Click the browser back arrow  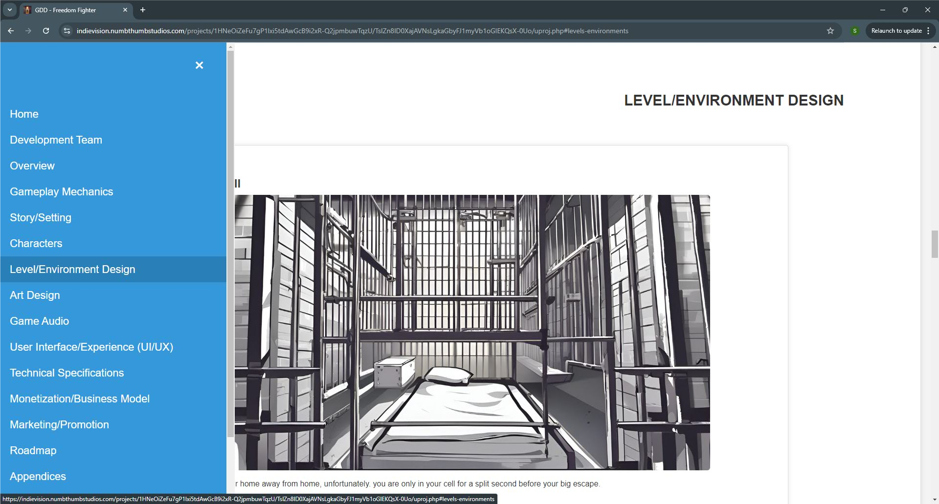coord(11,31)
